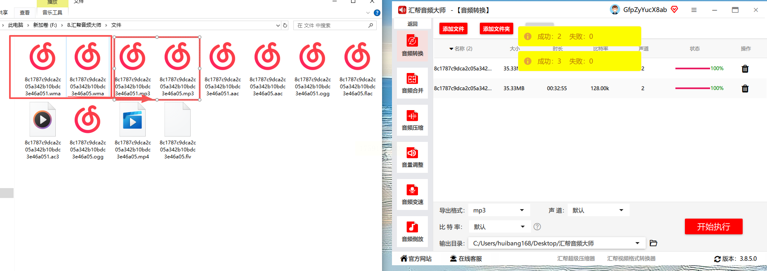Open the 音量调整 volume adjust tool

412,157
